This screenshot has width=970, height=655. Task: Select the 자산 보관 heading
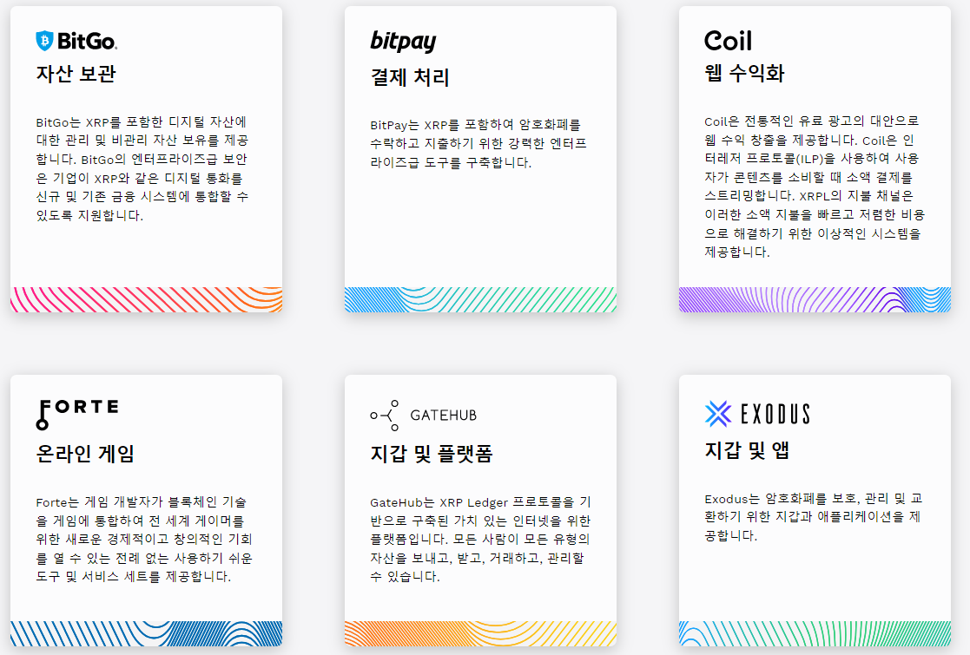(76, 74)
